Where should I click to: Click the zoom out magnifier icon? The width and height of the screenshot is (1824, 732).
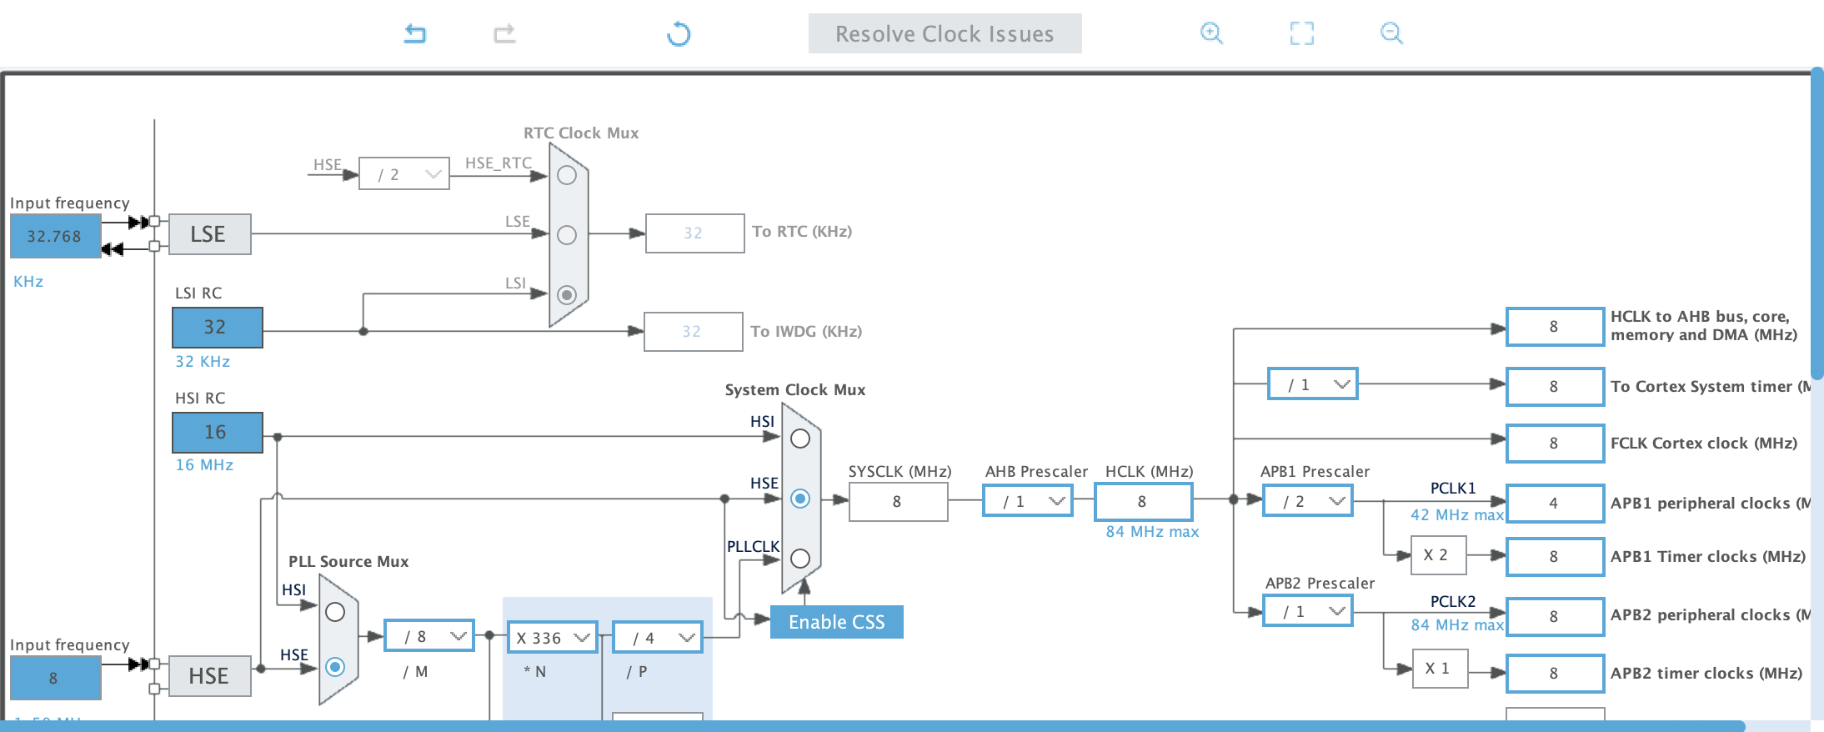(1391, 33)
